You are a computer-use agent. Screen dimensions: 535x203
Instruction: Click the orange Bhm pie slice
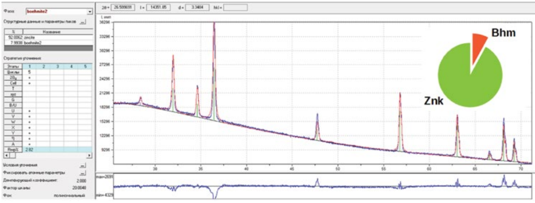[478, 47]
